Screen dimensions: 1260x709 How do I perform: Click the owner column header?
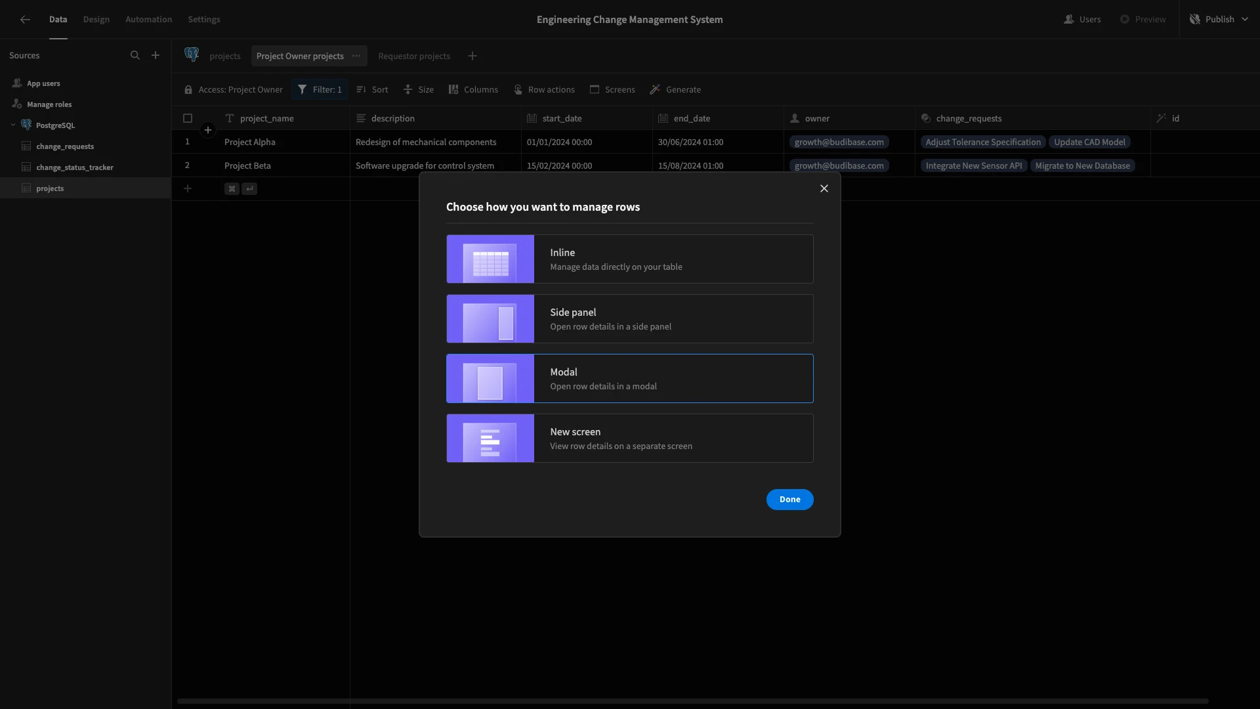[849, 118]
